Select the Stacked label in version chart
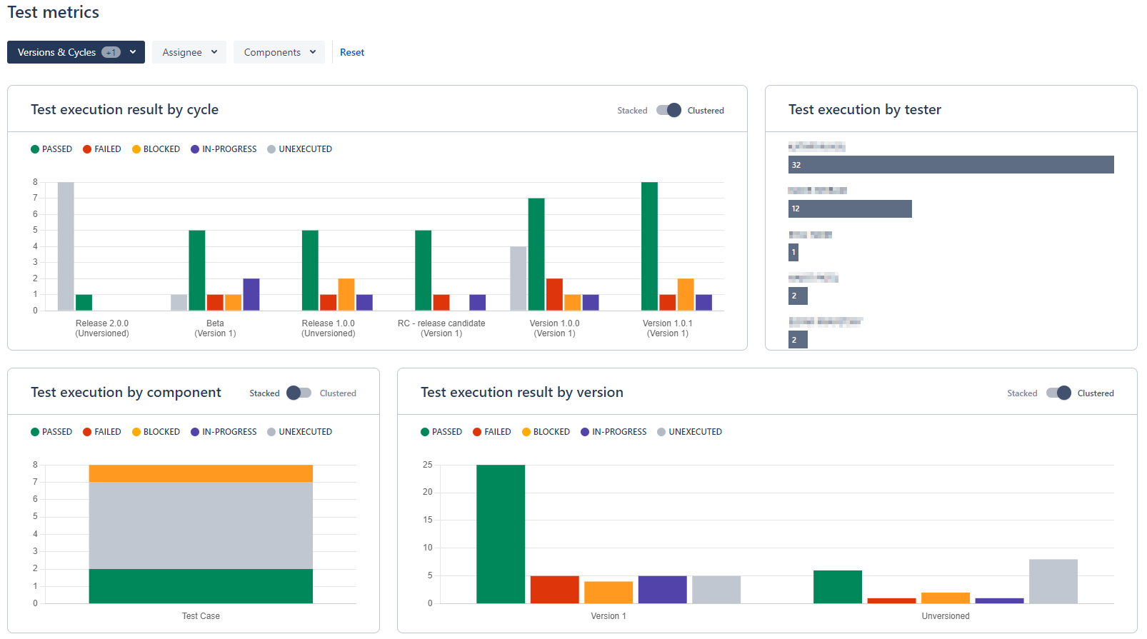 coord(1022,393)
